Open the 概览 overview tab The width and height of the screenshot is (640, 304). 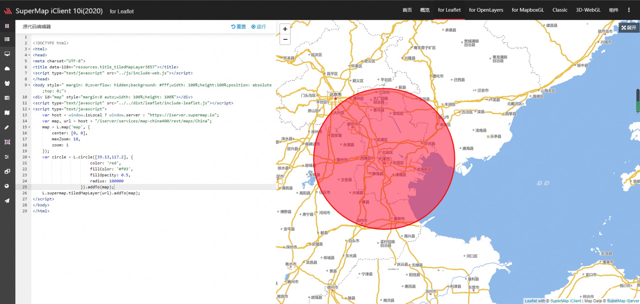[x=425, y=10]
